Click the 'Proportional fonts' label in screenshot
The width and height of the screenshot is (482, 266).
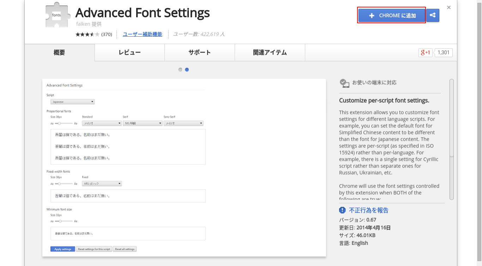[x=59, y=111]
